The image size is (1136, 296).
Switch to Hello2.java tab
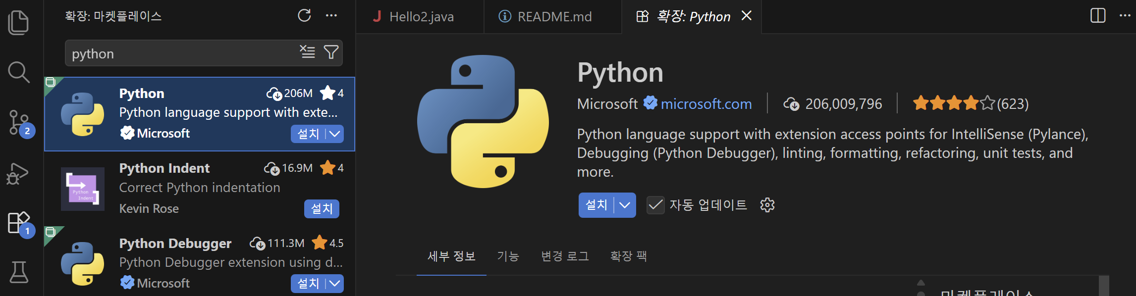(420, 17)
